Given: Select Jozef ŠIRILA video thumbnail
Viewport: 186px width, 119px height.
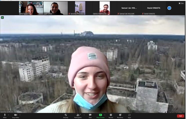Looking at the screenshot, I should coord(56,8).
